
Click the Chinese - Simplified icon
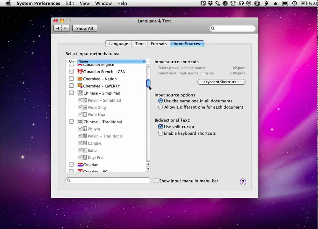(x=80, y=93)
